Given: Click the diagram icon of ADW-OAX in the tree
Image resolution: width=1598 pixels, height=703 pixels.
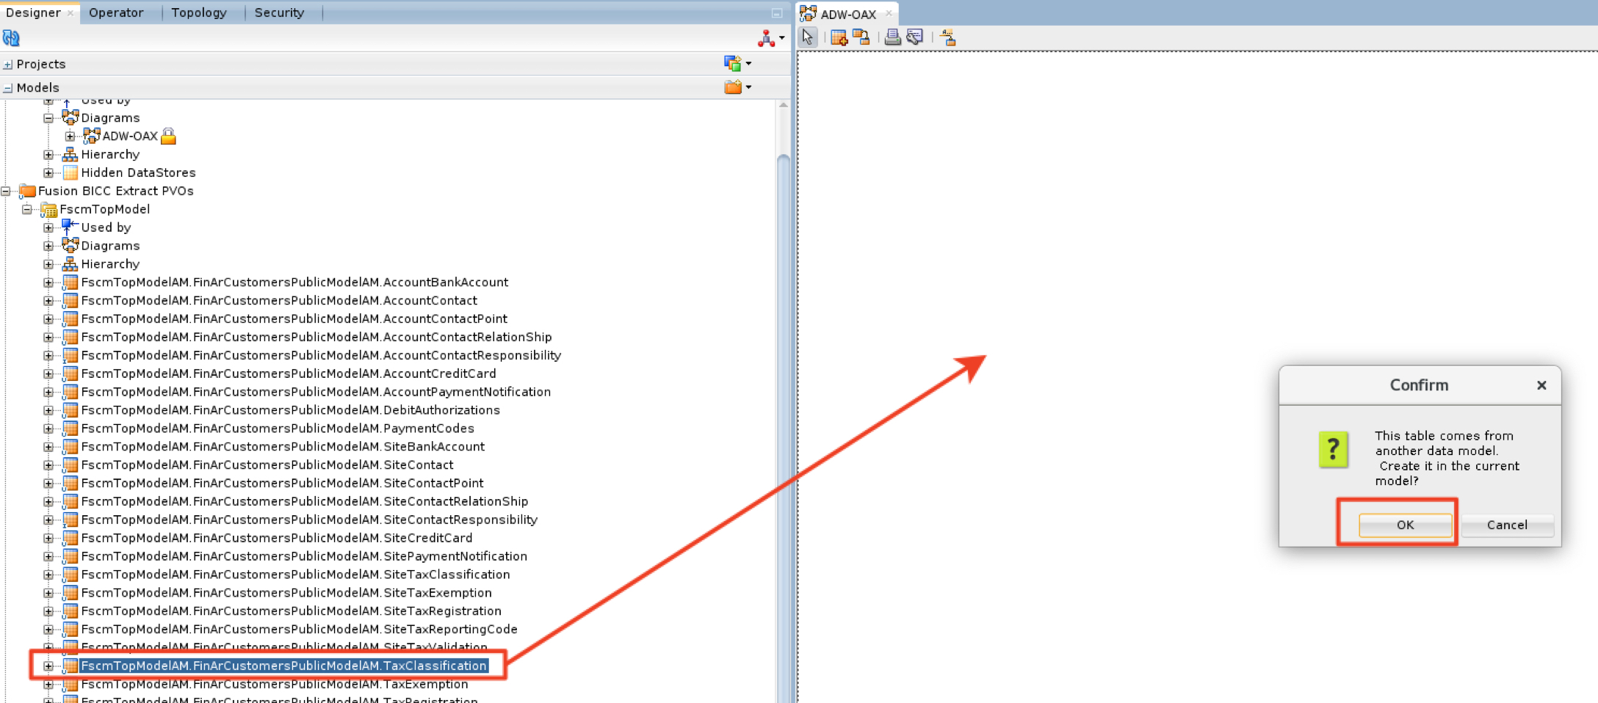Looking at the screenshot, I should point(92,136).
